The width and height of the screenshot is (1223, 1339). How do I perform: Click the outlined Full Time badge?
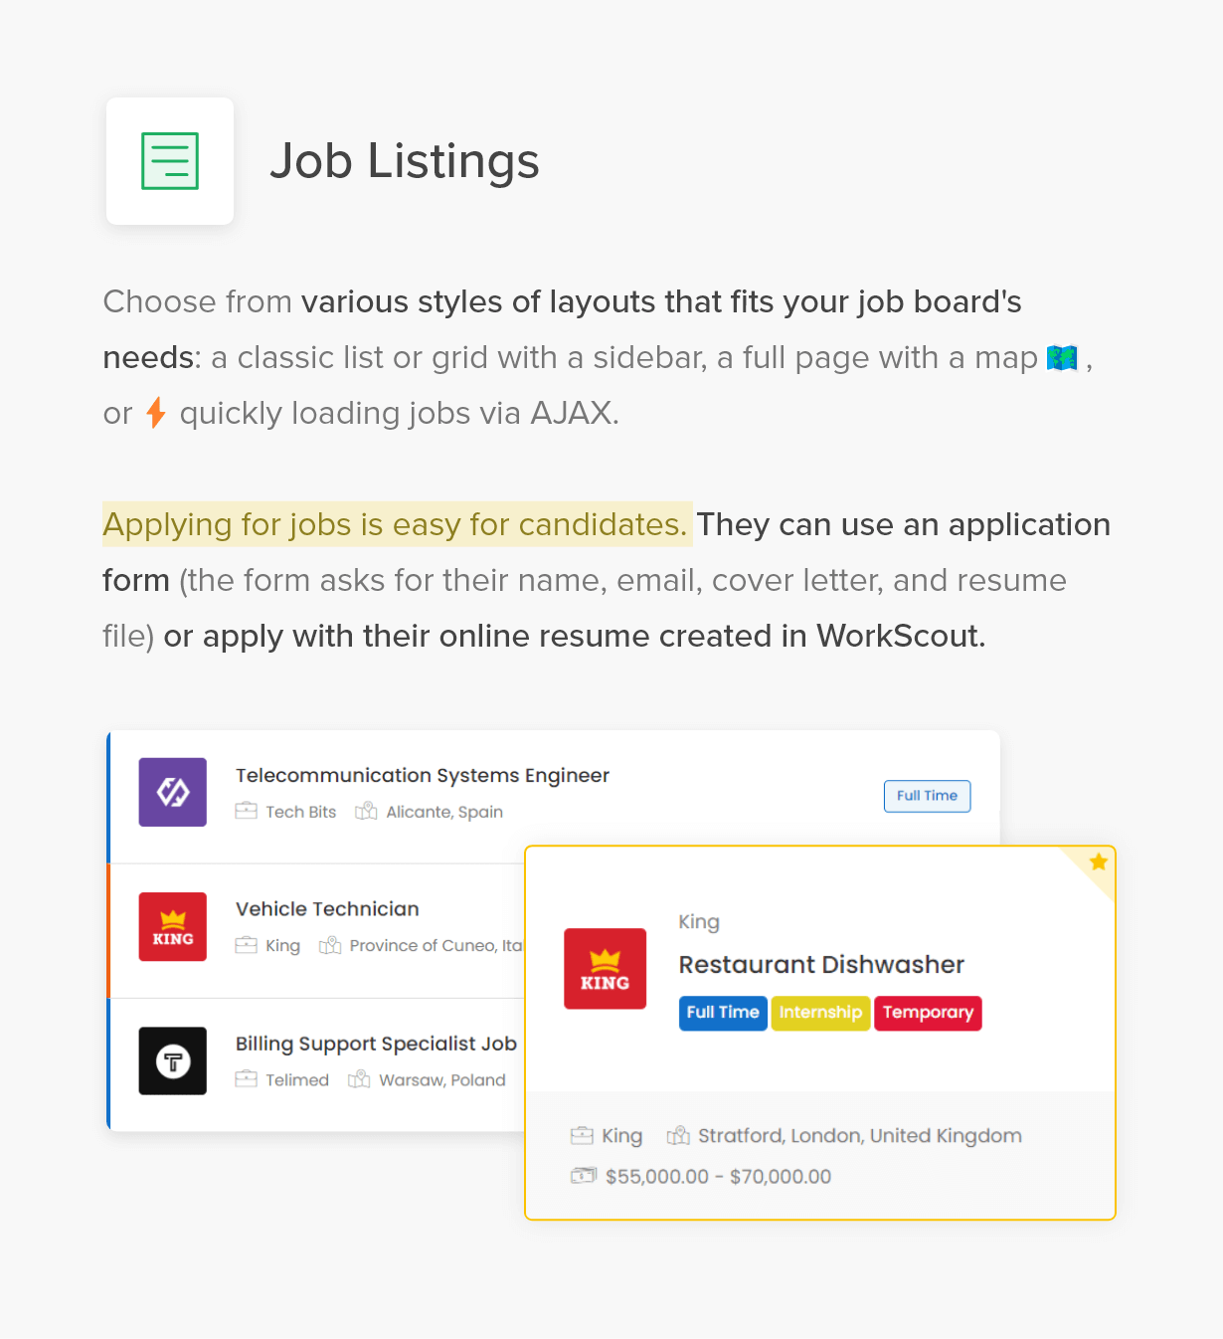[x=927, y=796]
